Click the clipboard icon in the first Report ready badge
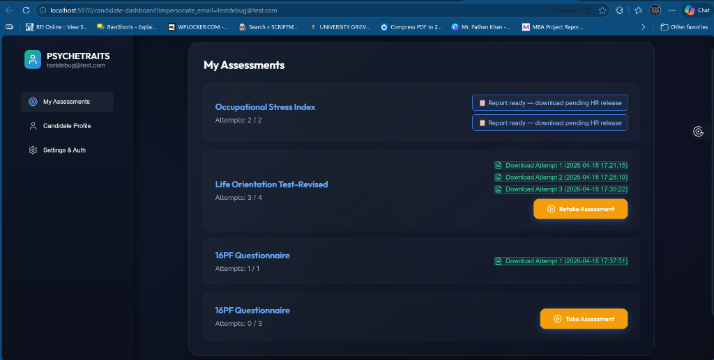This screenshot has width=714, height=360. [483, 103]
